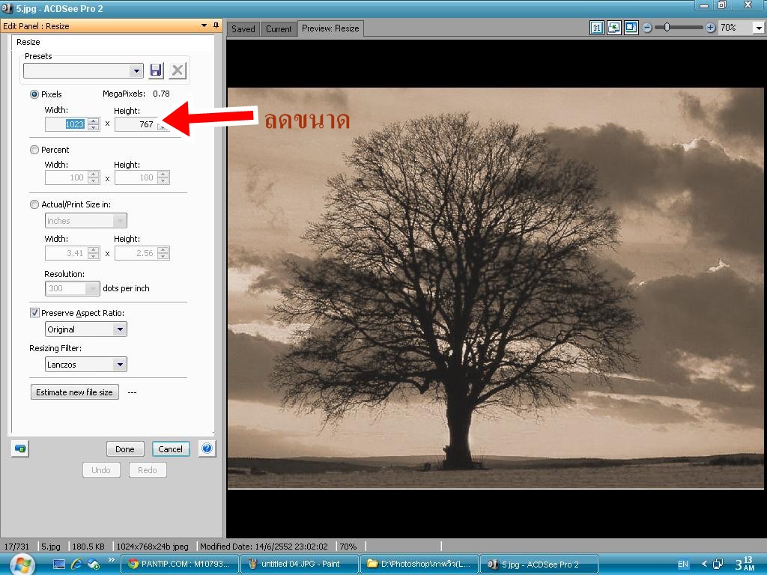The height and width of the screenshot is (575, 767).
Task: Launch Internet Explorer from quick launch
Action: (x=76, y=565)
